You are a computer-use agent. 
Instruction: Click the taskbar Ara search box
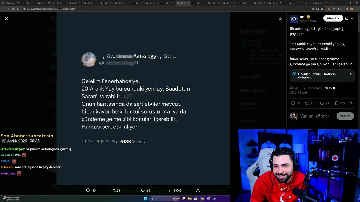pyautogui.click(x=165, y=199)
